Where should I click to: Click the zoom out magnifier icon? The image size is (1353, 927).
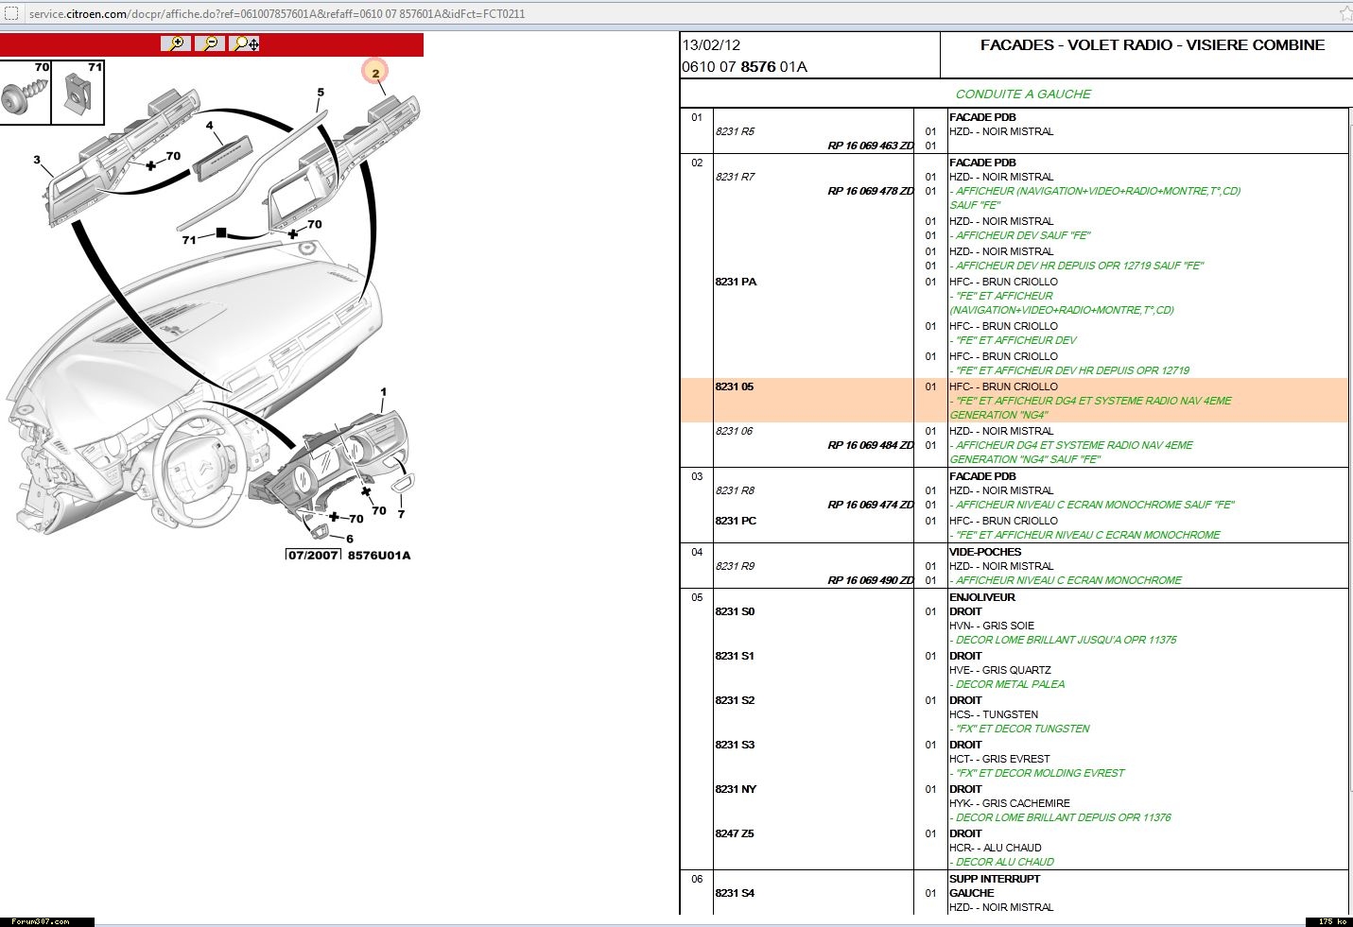coord(210,43)
